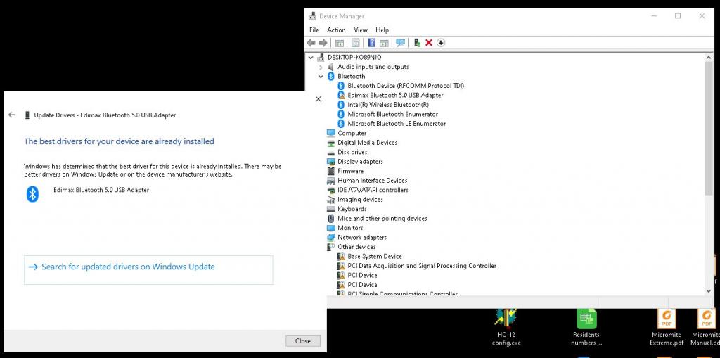Image resolution: width=720 pixels, height=358 pixels.
Task: Toggle the Show/Hide Console Tree icon
Action: pos(339,43)
